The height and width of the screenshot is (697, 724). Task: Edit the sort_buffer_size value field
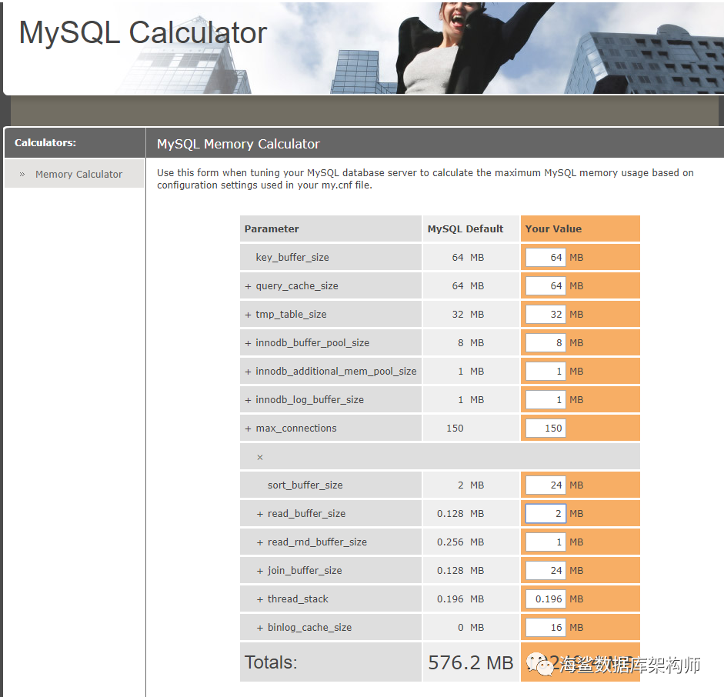coord(546,485)
